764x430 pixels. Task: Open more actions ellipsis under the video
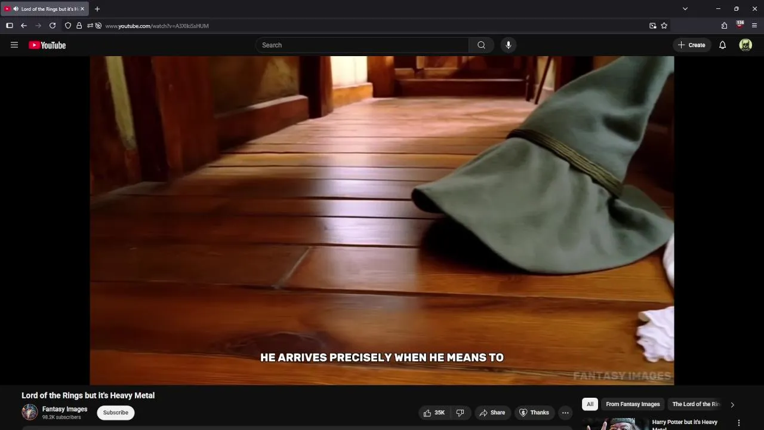click(565, 413)
